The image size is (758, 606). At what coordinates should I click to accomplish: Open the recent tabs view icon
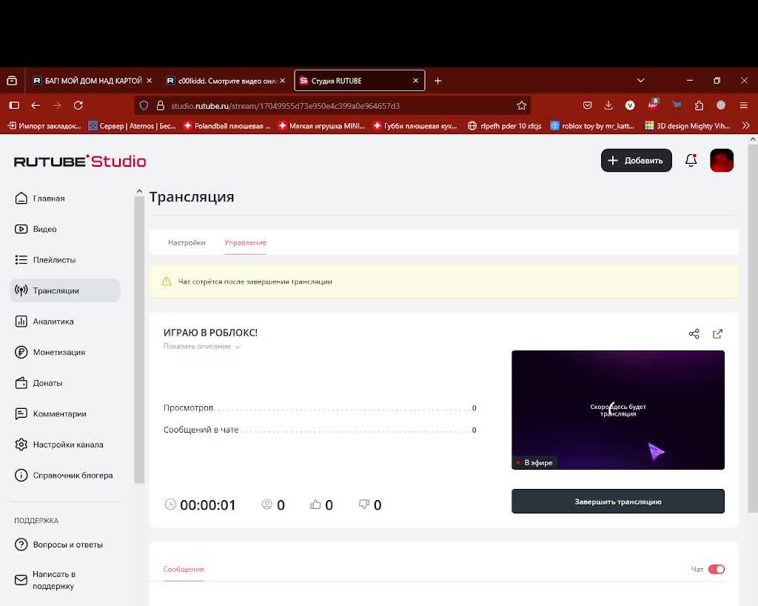coord(12,81)
